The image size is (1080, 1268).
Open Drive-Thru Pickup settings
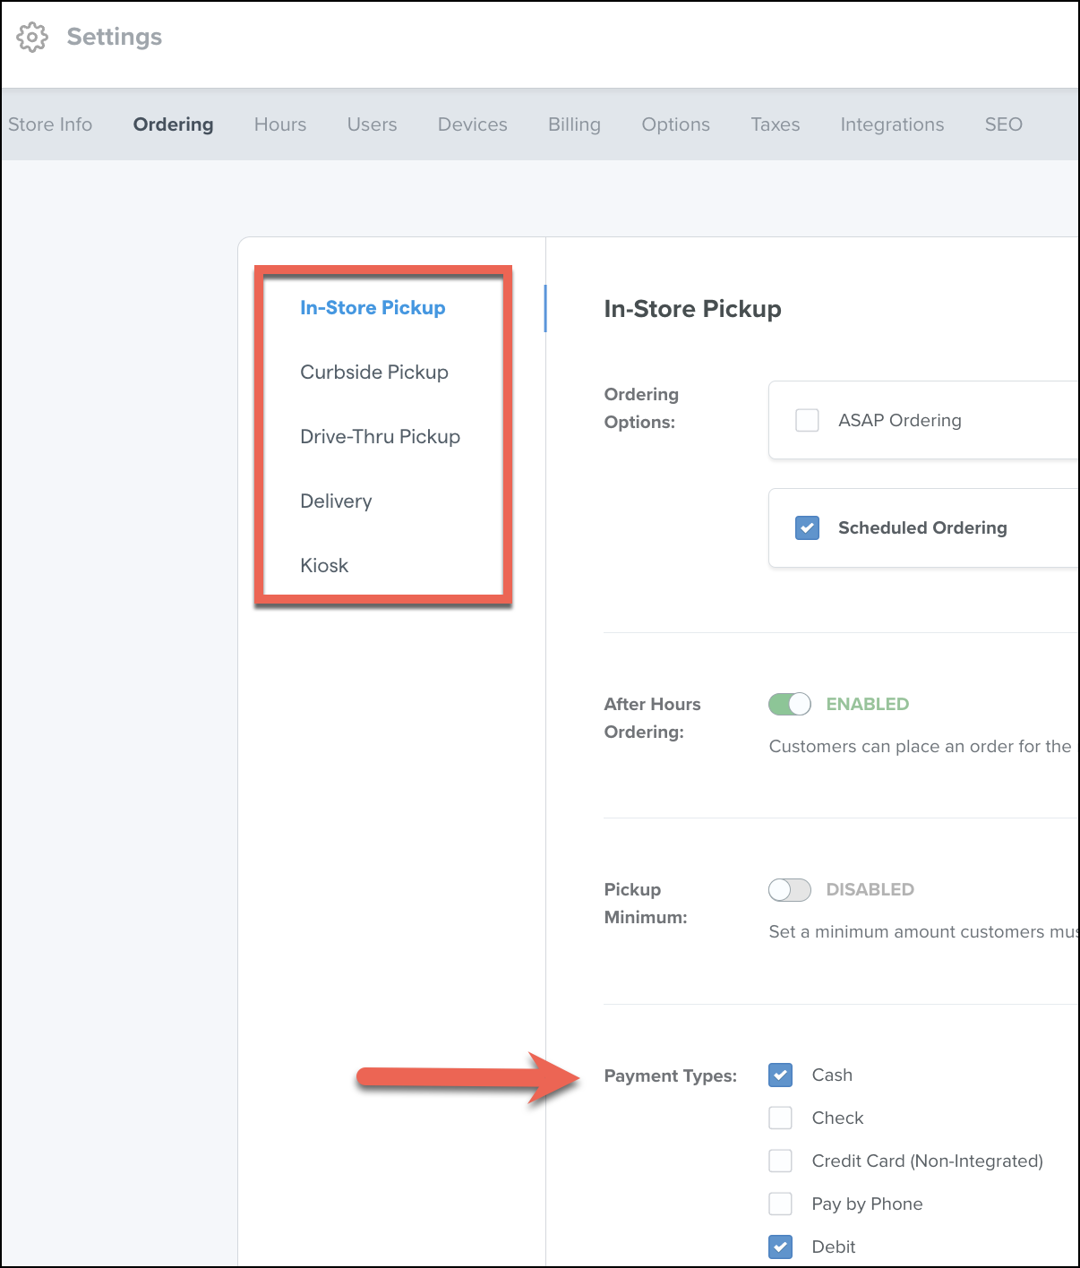(x=380, y=436)
